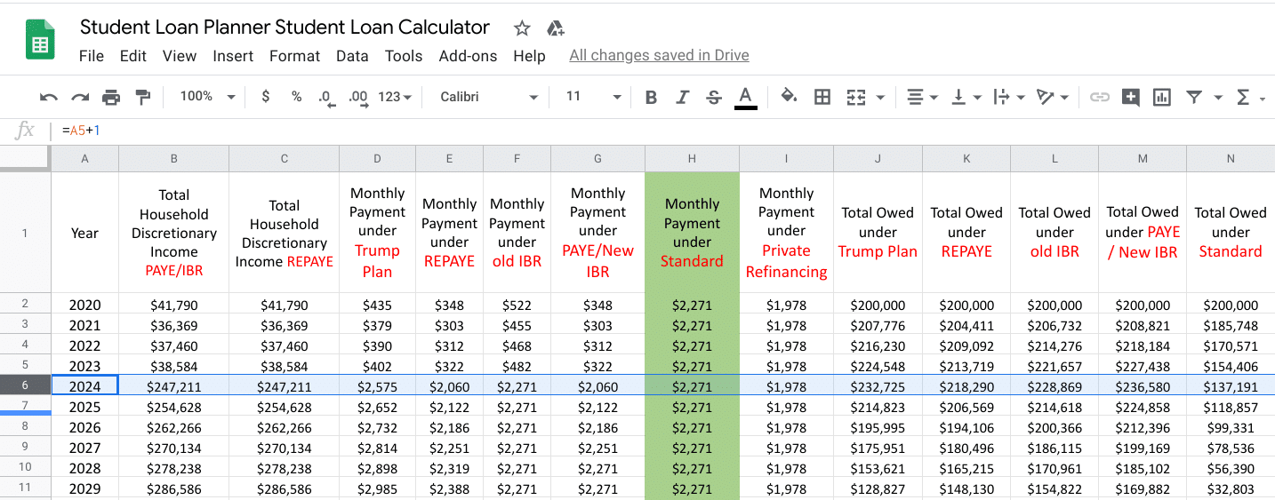Select the Private Refinancing header cell

786,233
